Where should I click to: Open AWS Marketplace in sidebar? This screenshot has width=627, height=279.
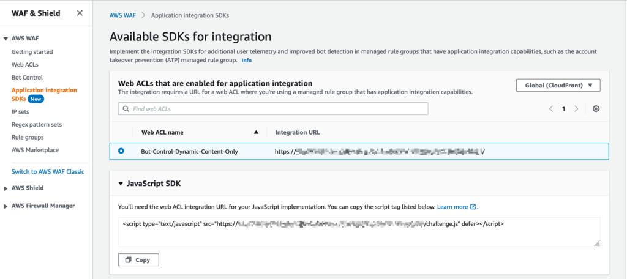35,151
